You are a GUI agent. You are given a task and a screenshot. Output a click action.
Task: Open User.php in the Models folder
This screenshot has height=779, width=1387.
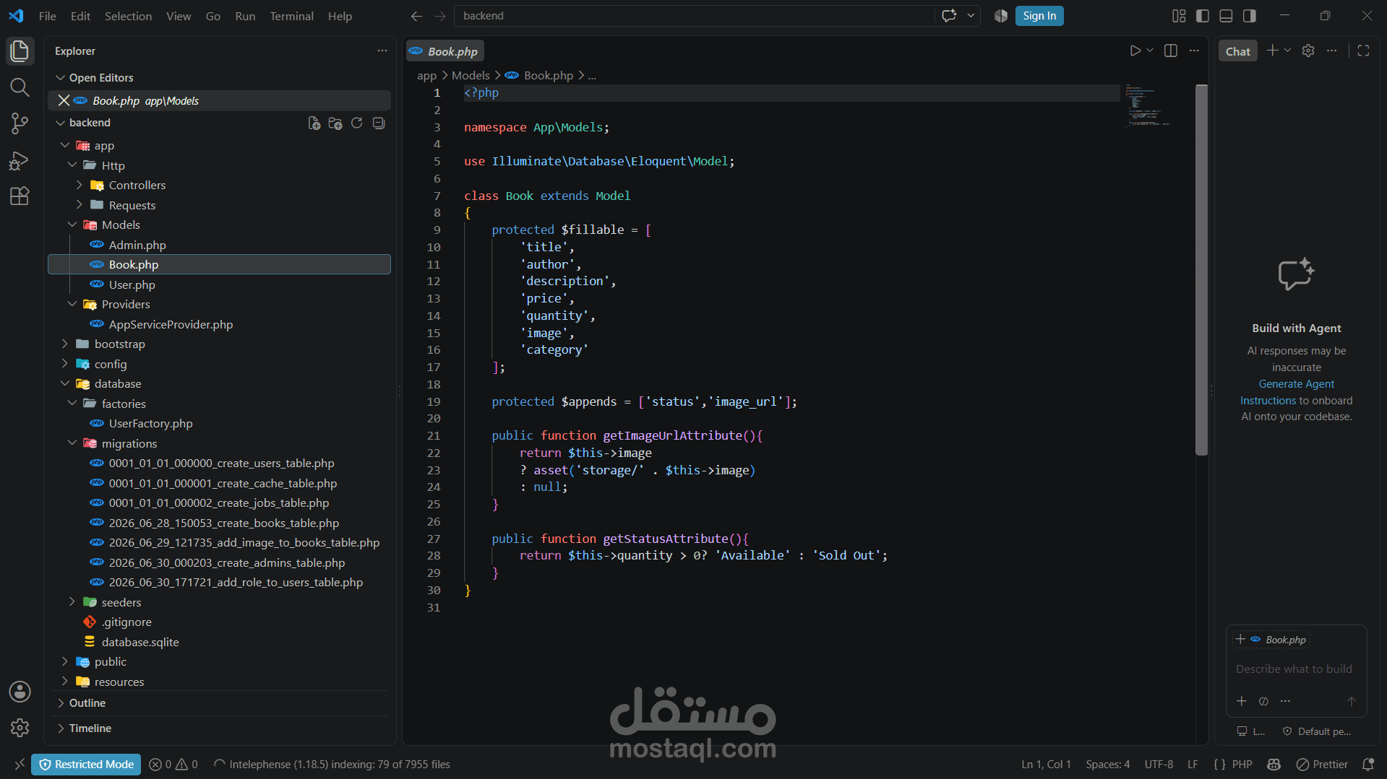(x=132, y=285)
